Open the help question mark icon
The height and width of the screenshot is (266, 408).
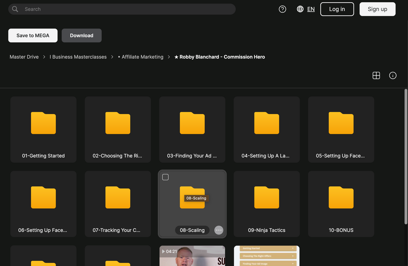click(282, 9)
